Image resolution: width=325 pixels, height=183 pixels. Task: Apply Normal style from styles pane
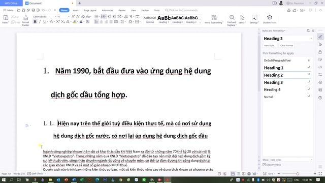[x=287, y=97]
